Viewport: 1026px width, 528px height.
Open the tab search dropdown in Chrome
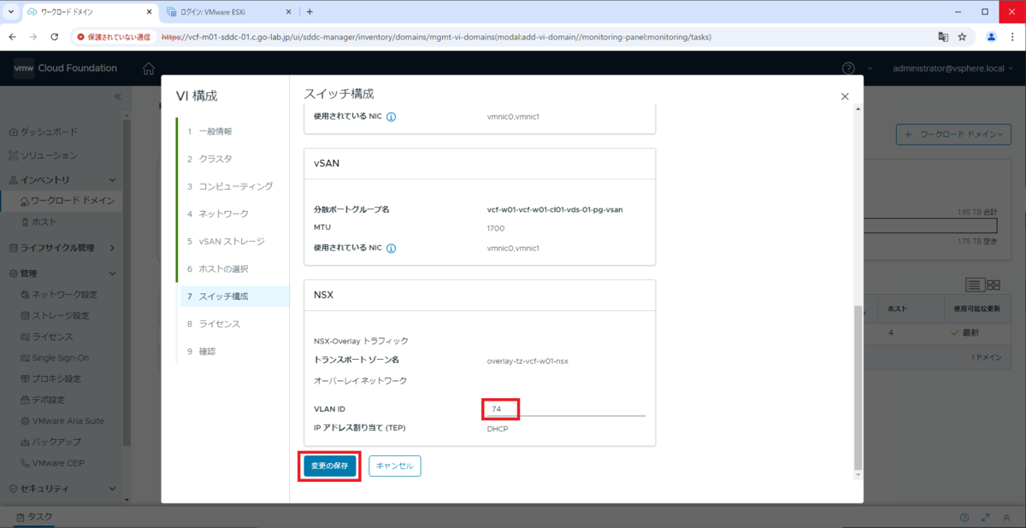tap(10, 12)
